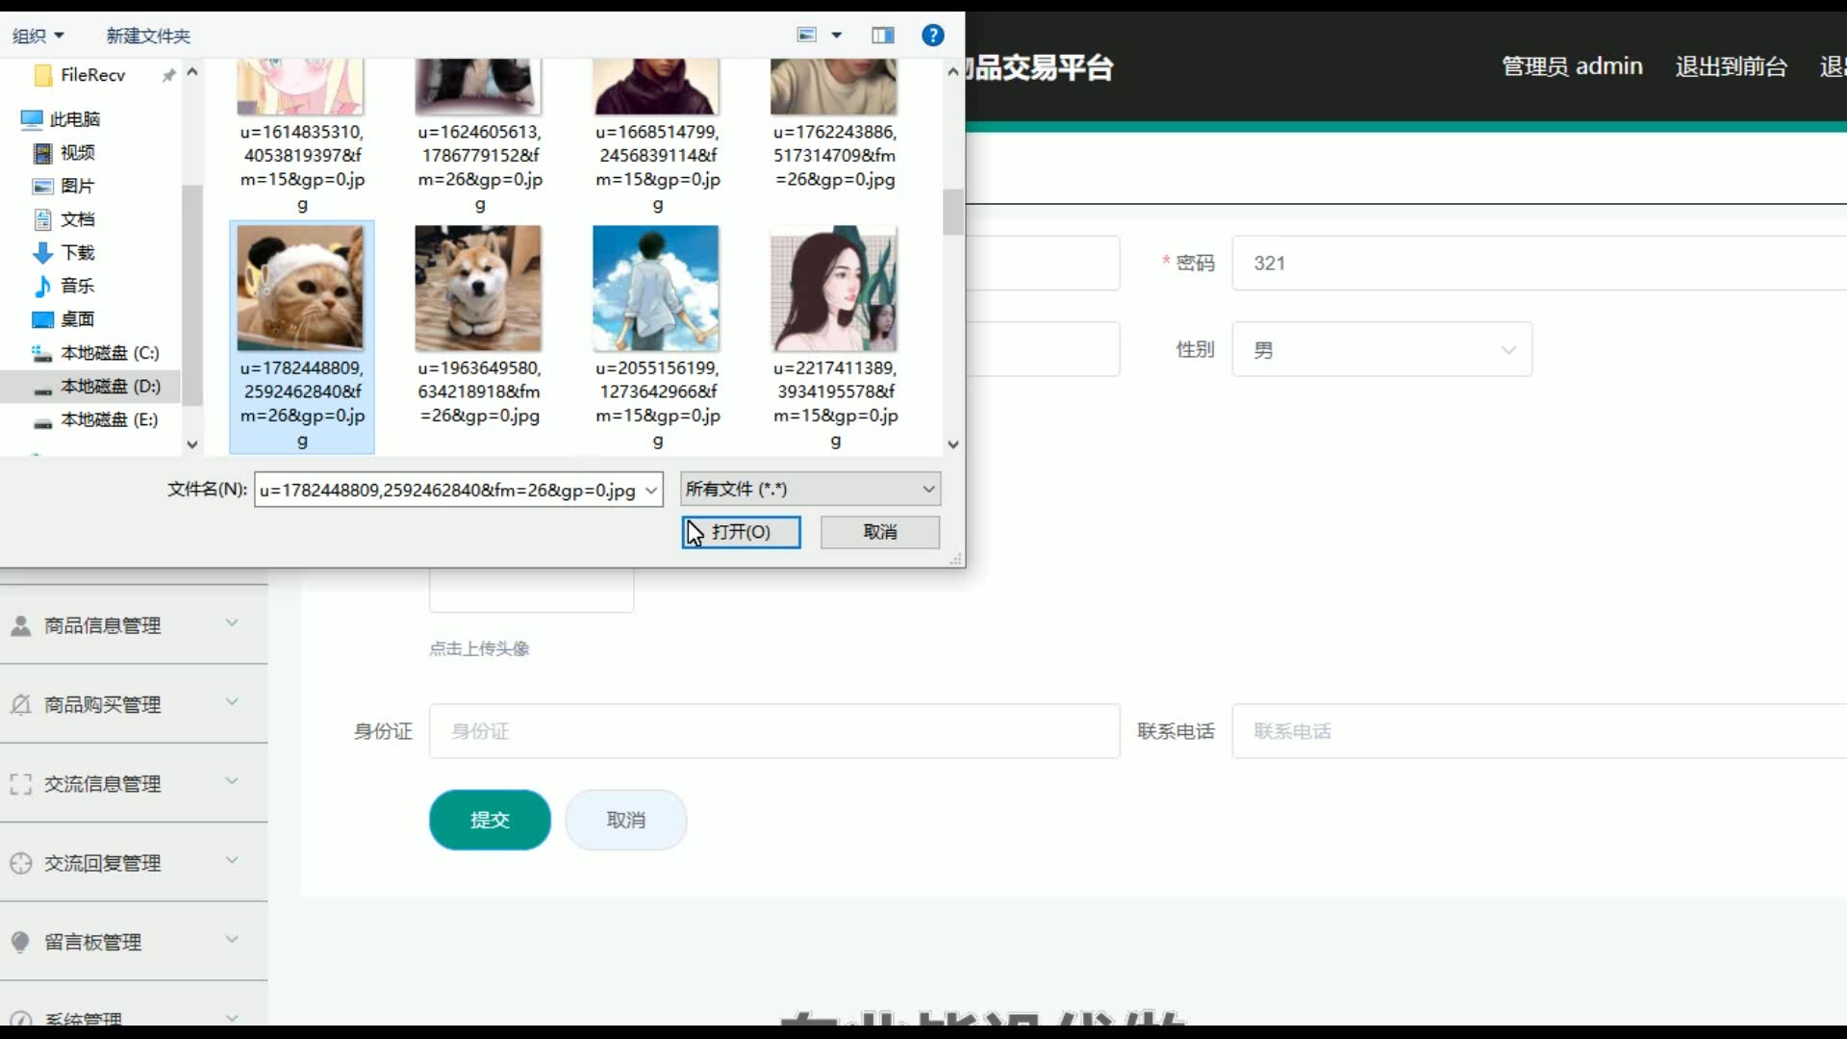The height and width of the screenshot is (1039, 1847).
Task: Select the 桌面 desktop location
Action: (x=77, y=319)
